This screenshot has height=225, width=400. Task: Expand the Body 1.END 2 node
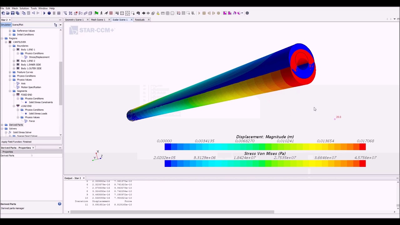[x=14, y=61]
